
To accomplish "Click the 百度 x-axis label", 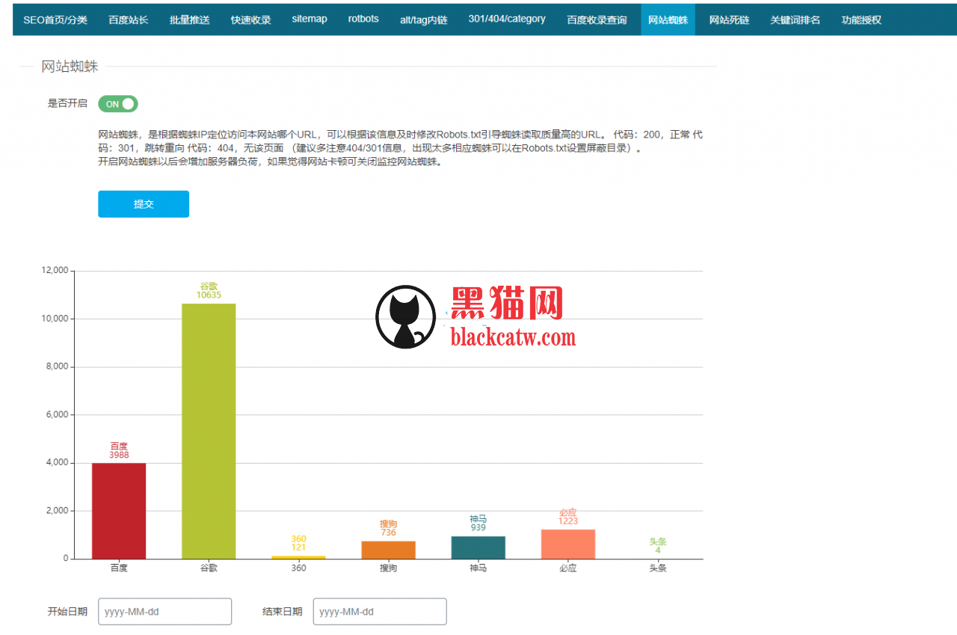I will (x=119, y=568).
